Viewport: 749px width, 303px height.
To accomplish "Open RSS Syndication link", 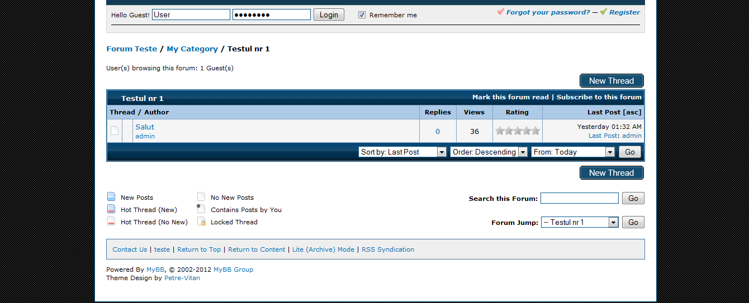I will pyautogui.click(x=388, y=249).
